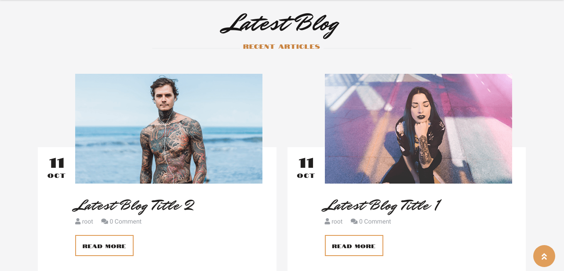Click the user icon under Blog Title 1

click(x=327, y=221)
